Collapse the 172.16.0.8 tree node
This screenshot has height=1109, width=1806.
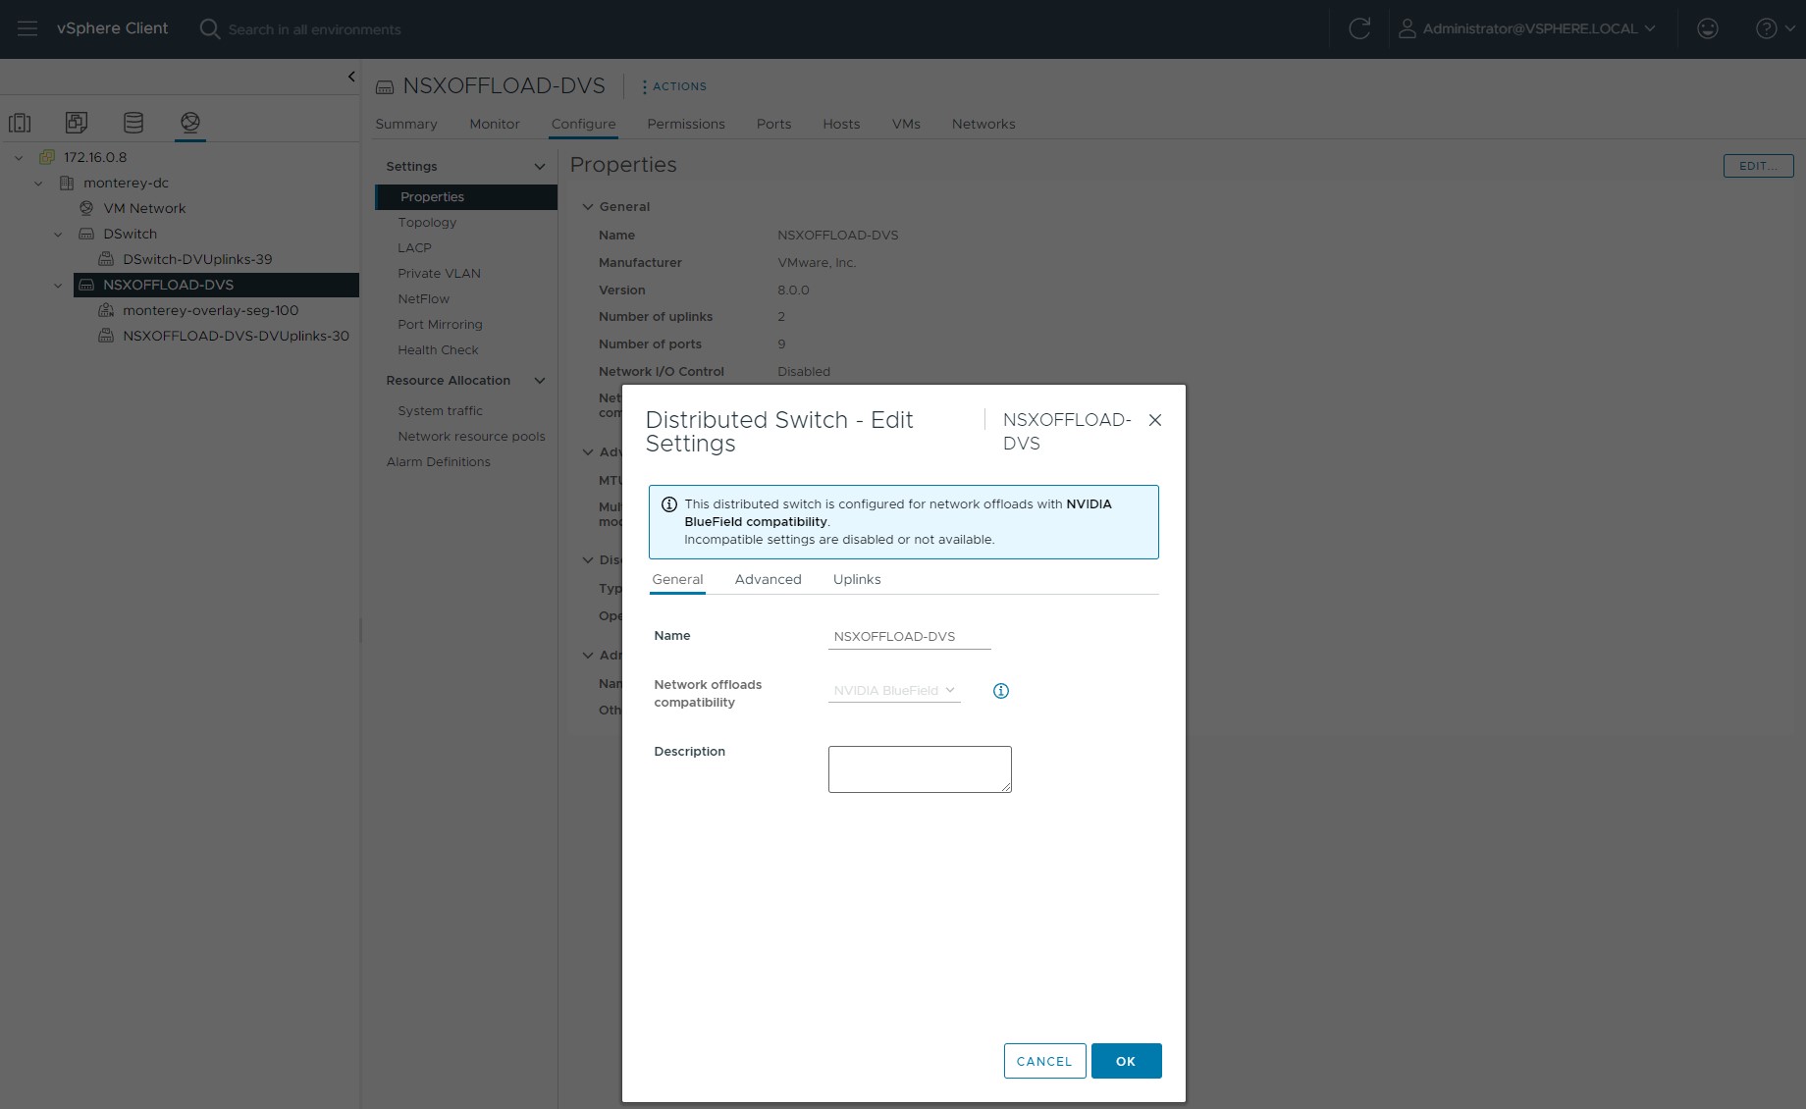pyautogui.click(x=19, y=157)
